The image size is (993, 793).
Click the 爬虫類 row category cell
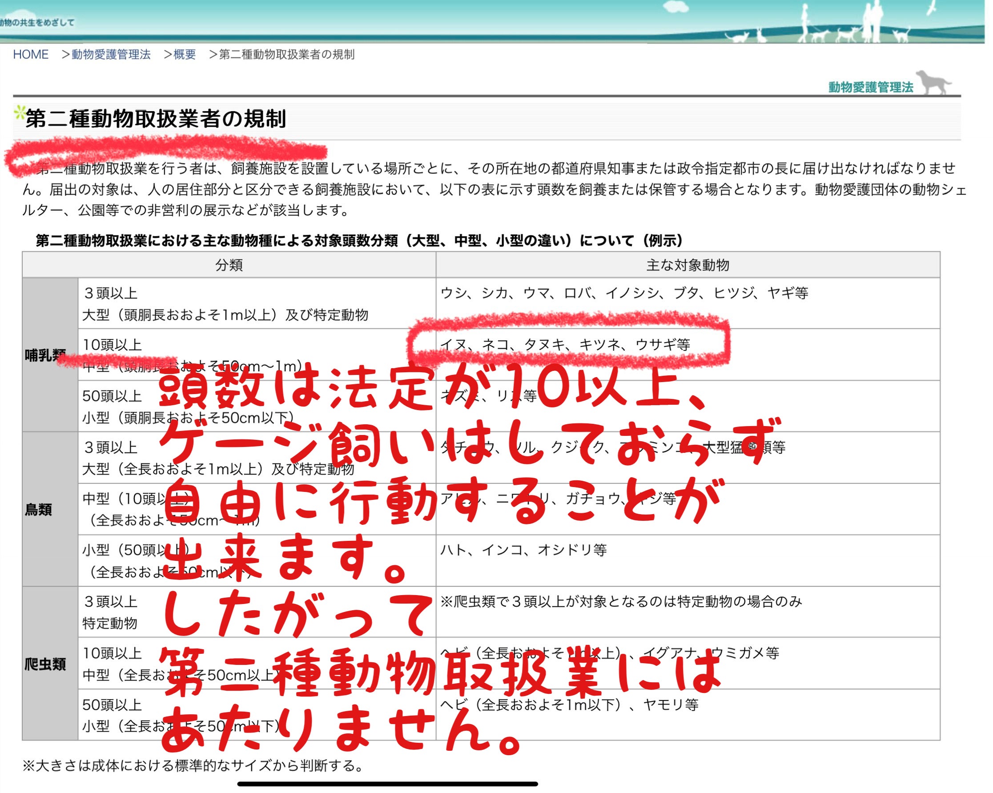click(45, 664)
